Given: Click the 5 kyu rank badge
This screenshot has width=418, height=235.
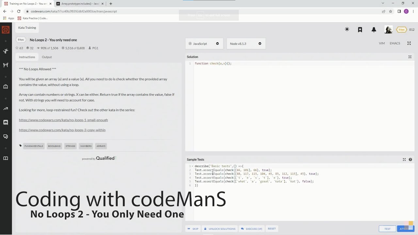Looking at the screenshot, I should tap(401, 30).
